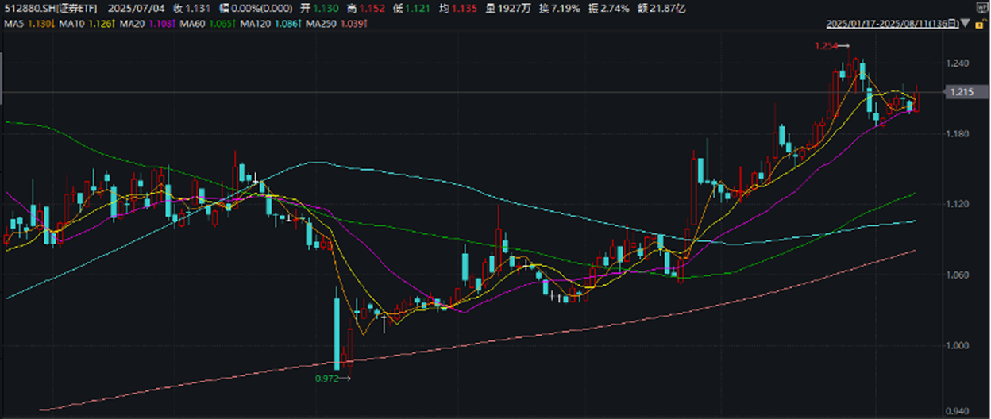
Task: Click the latest candlestick on the chart
Action: tap(916, 102)
